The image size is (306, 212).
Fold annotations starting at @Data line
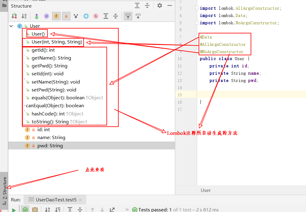(x=197, y=37)
